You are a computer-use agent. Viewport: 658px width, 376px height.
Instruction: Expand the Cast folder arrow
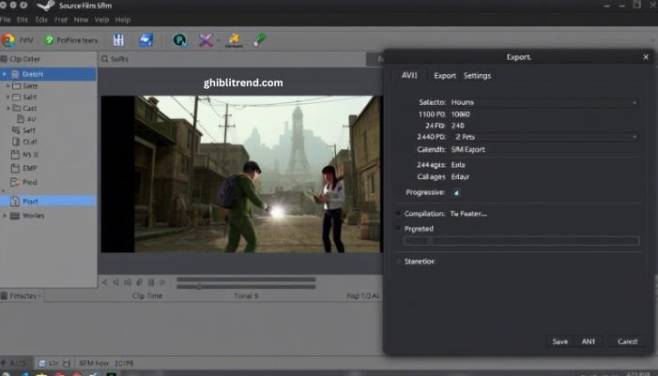click(8, 108)
